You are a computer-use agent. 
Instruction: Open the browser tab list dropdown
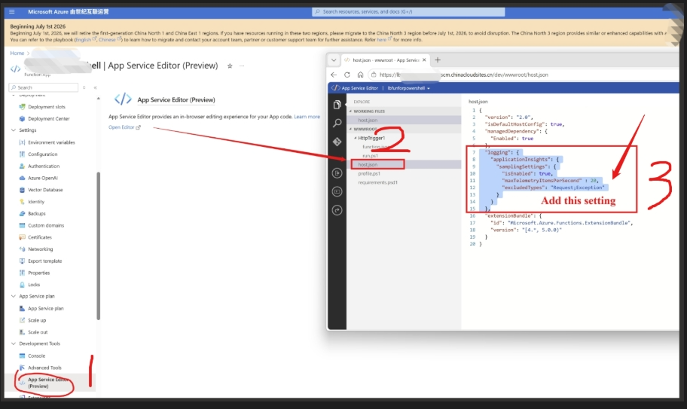coord(334,60)
